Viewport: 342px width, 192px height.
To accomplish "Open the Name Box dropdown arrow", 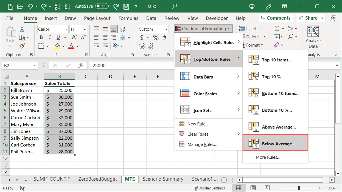I will pyautogui.click(x=34, y=65).
